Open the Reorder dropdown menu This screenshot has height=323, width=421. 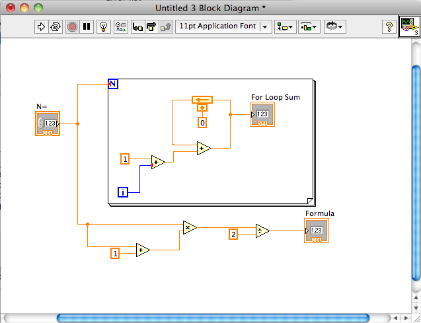coord(334,27)
